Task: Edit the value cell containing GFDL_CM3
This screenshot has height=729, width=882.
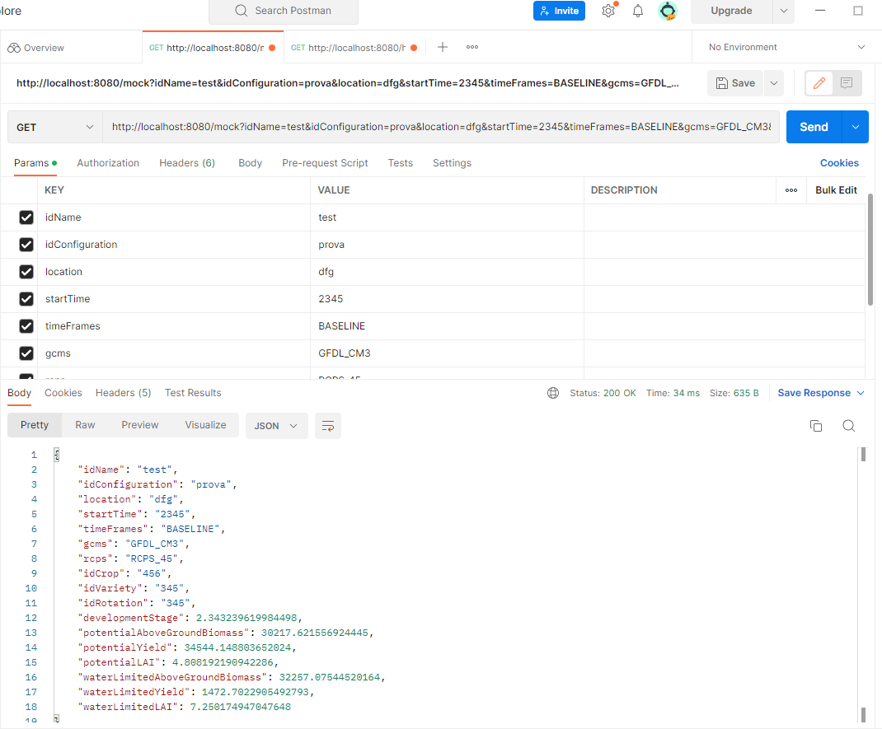Action: coord(447,353)
